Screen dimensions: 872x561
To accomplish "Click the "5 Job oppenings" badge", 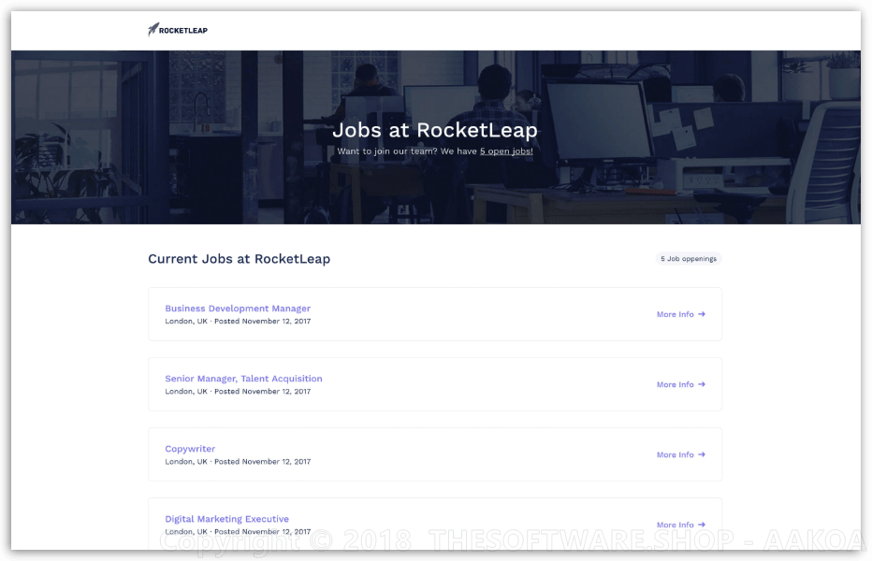I will pyautogui.click(x=688, y=258).
